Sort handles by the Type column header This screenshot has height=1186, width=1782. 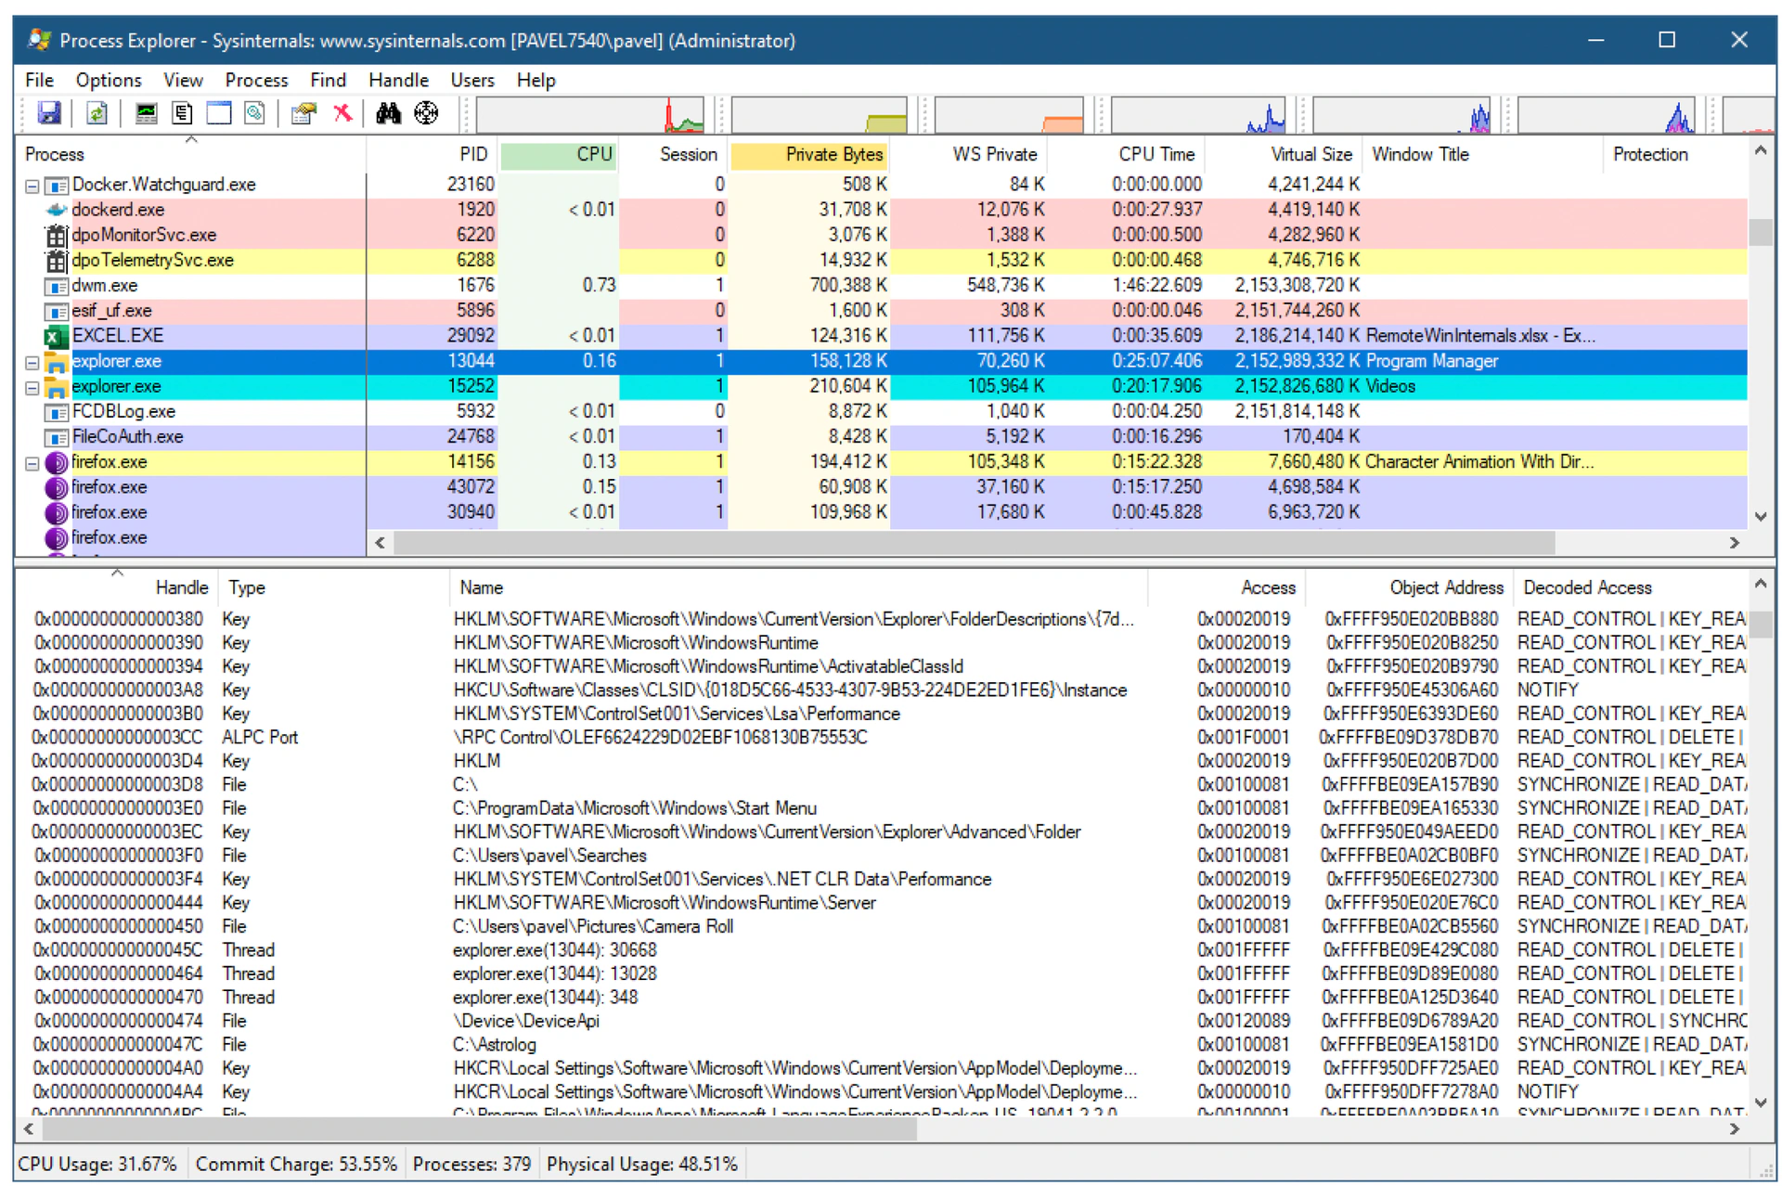[334, 587]
